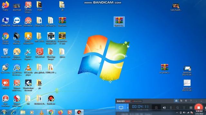Open the ysl_global WinRAR archive

coord(164,69)
